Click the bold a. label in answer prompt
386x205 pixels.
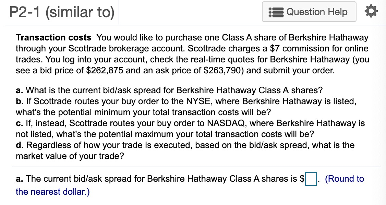coord(20,179)
